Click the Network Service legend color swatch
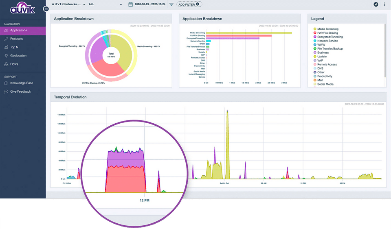The image size is (391, 229). tap(315, 41)
